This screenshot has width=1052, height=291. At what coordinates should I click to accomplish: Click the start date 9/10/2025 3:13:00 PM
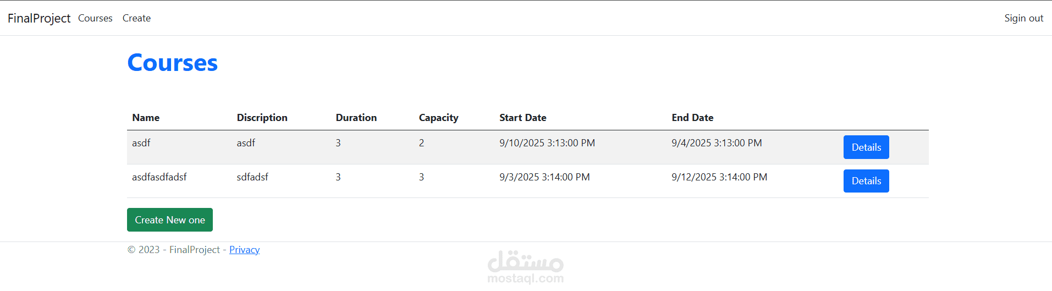coord(547,143)
